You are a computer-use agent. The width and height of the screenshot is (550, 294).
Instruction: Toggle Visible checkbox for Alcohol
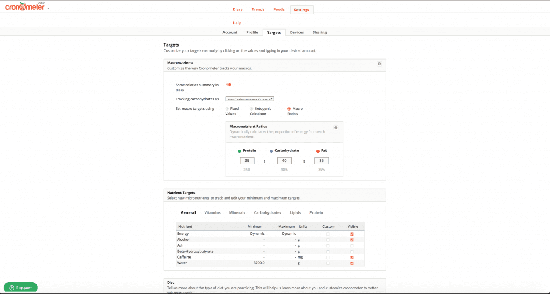[x=352, y=240]
